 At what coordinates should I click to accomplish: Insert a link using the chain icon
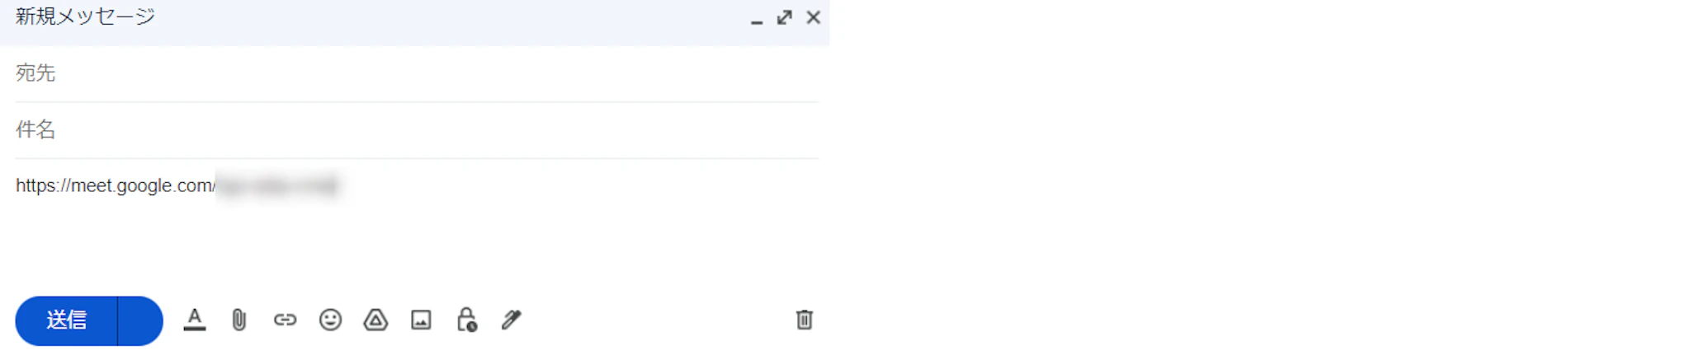(285, 320)
